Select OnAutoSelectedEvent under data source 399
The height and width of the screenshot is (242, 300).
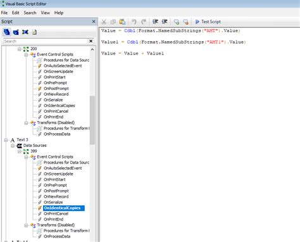pos(63,168)
